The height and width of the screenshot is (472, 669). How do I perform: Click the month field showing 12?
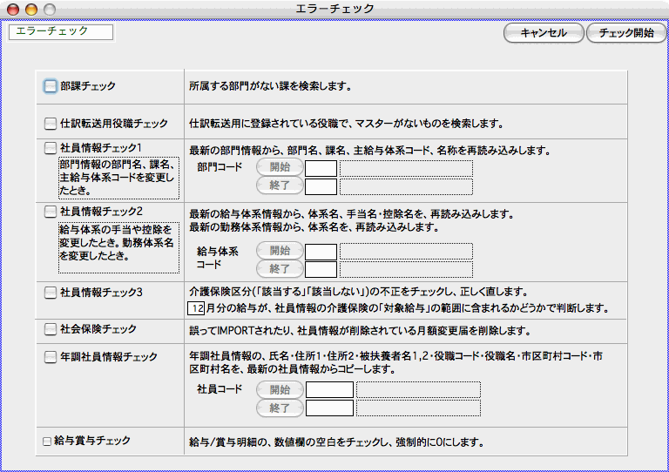194,308
